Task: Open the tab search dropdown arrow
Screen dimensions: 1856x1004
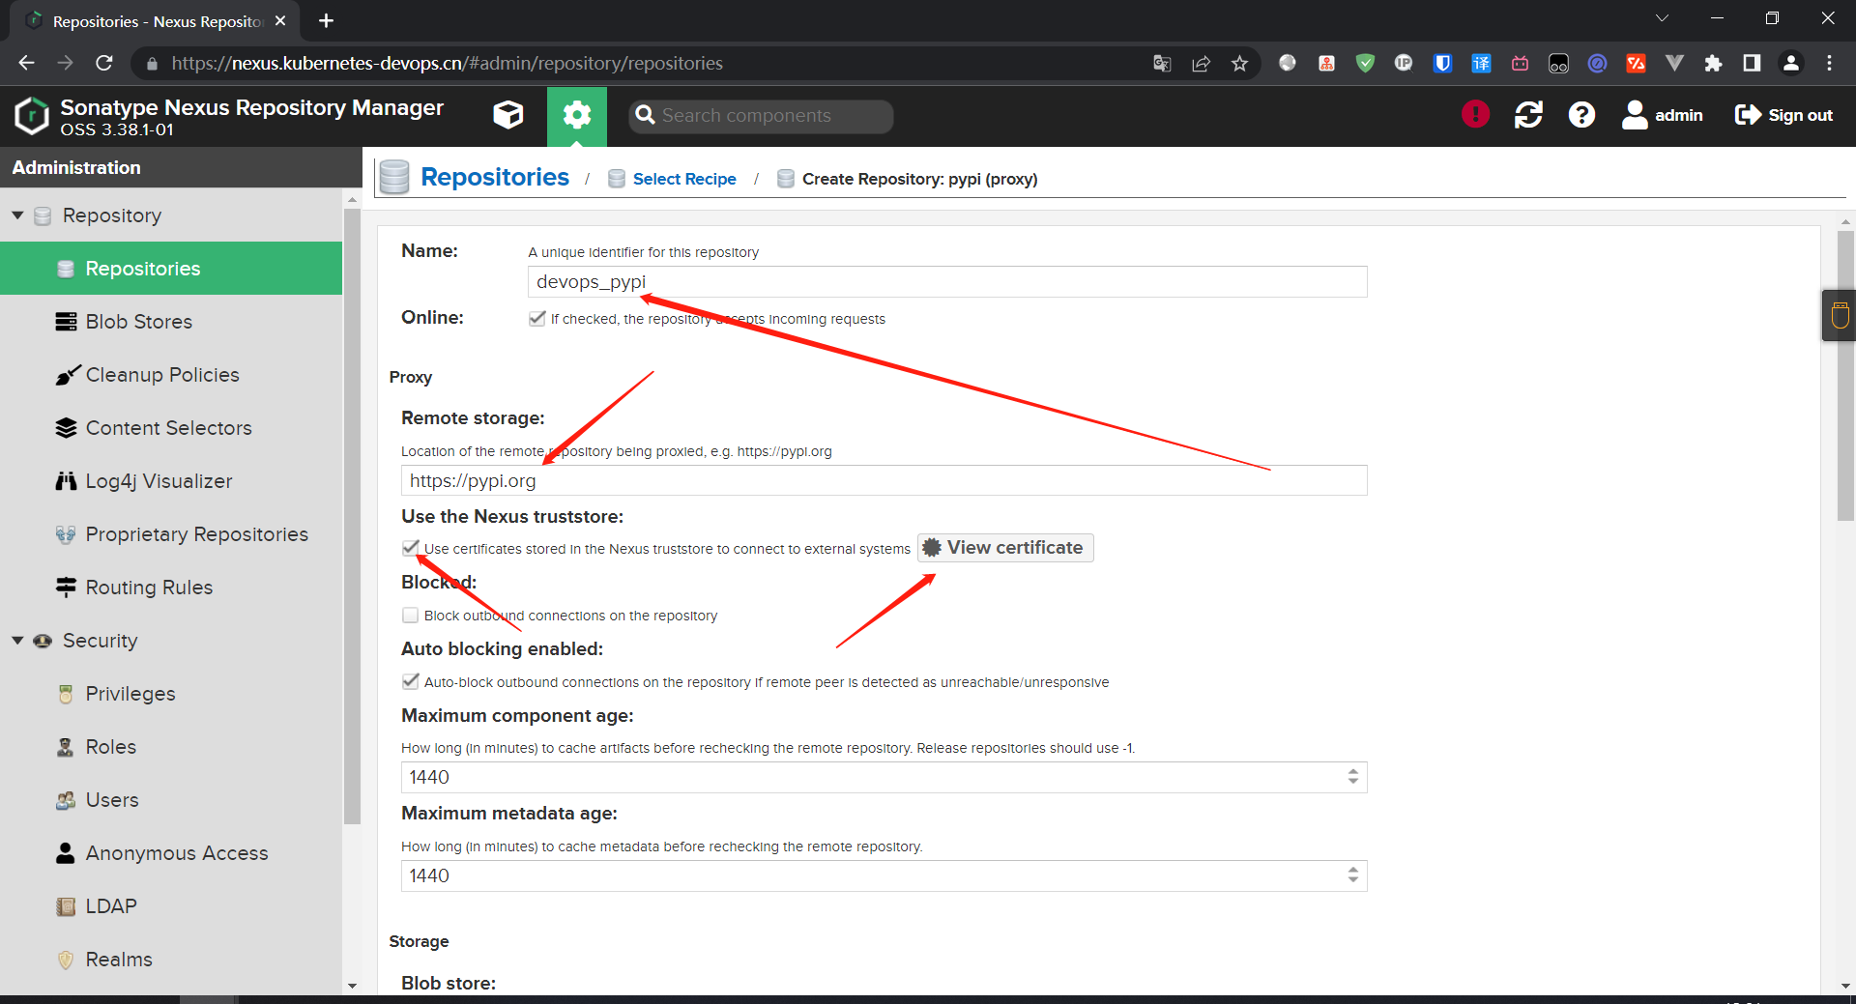Action: tap(1662, 18)
